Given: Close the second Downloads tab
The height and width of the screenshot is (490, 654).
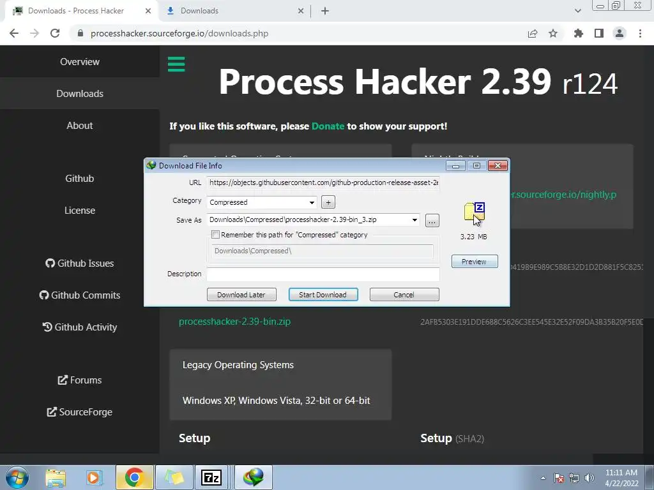Looking at the screenshot, I should point(301,11).
